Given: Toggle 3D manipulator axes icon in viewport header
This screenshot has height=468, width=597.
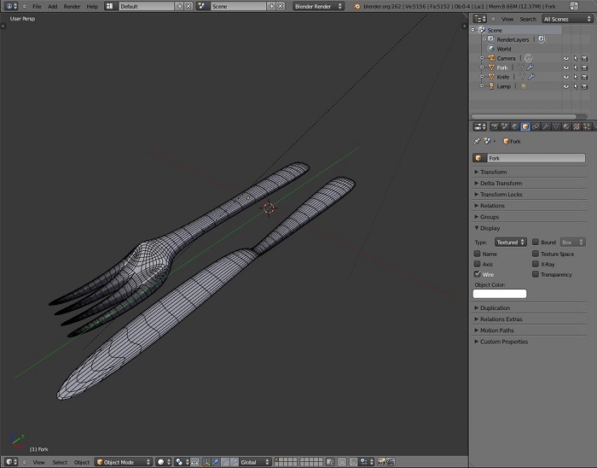Looking at the screenshot, I should pos(206,462).
